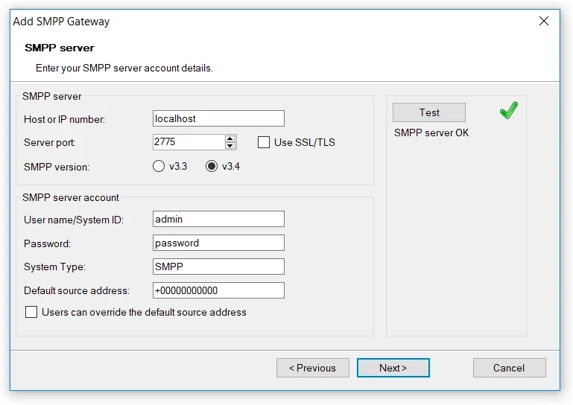
Task: Increase server port with up arrow
Action: 229,138
